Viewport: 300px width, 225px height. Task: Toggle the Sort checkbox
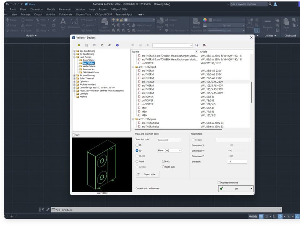pyautogui.click(x=74, y=135)
